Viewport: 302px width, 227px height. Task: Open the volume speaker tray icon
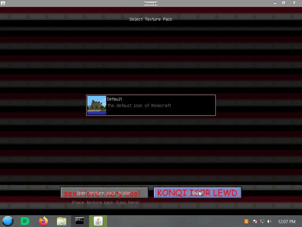pos(269,221)
